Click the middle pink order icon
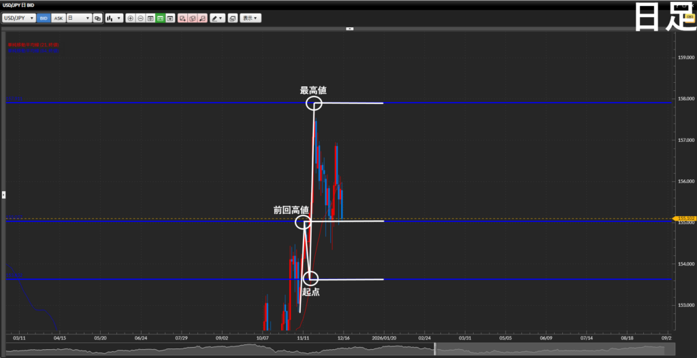The height and width of the screenshot is (358, 697). point(193,18)
